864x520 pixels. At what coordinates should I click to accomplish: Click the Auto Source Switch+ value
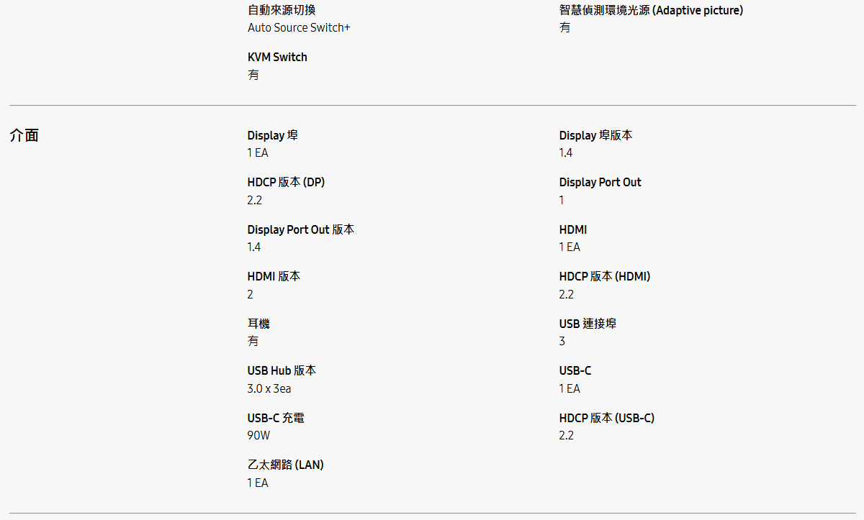click(299, 28)
